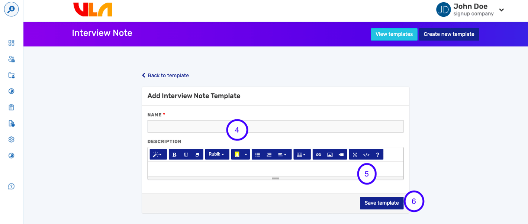
Task: Insert an unordered bullet list
Action: coord(258,155)
